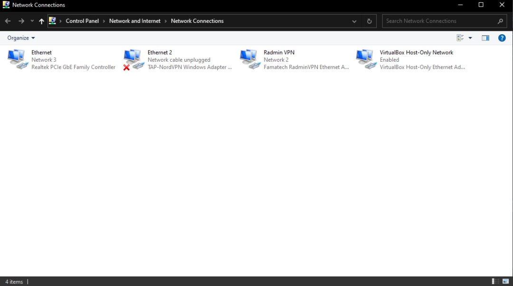Click the Control Panel icon in address bar

coord(52,20)
